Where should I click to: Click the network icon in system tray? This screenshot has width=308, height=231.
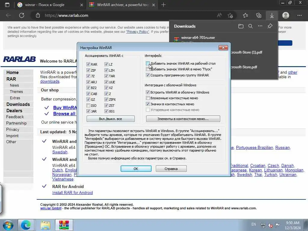click(263, 225)
